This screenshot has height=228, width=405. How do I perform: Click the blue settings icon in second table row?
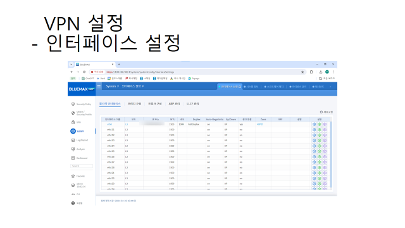tap(314, 130)
